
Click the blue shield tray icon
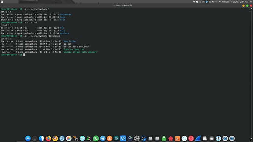206,2
